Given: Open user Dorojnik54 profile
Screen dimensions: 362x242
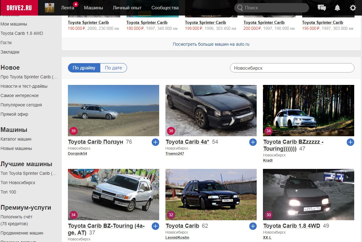Looking at the screenshot, I should pos(77,154).
